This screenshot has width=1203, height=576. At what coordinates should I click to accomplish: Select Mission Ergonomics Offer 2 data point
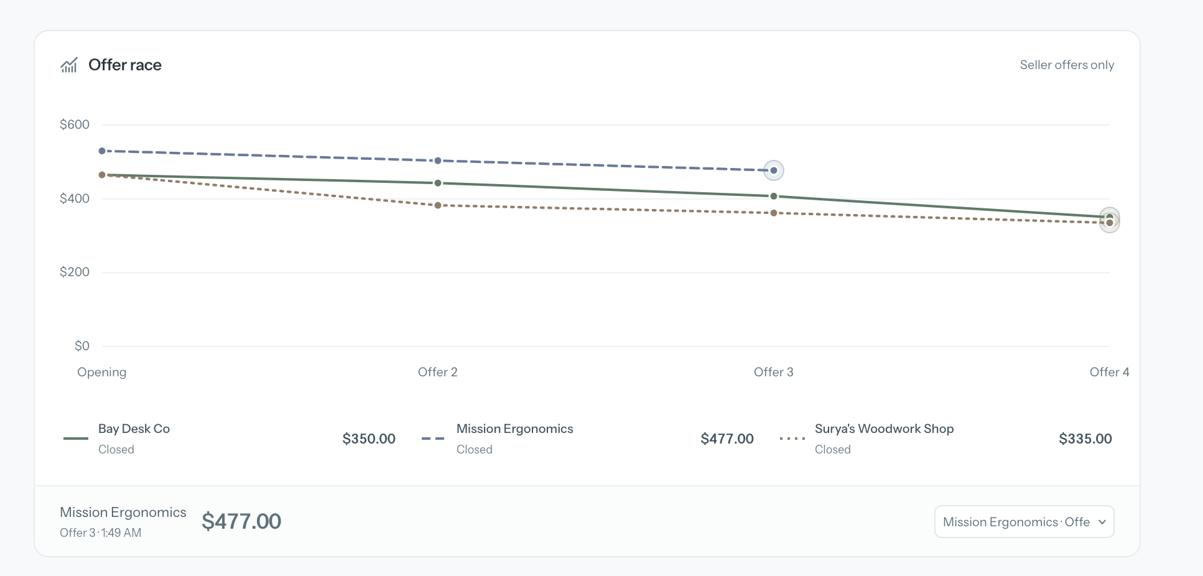(438, 160)
